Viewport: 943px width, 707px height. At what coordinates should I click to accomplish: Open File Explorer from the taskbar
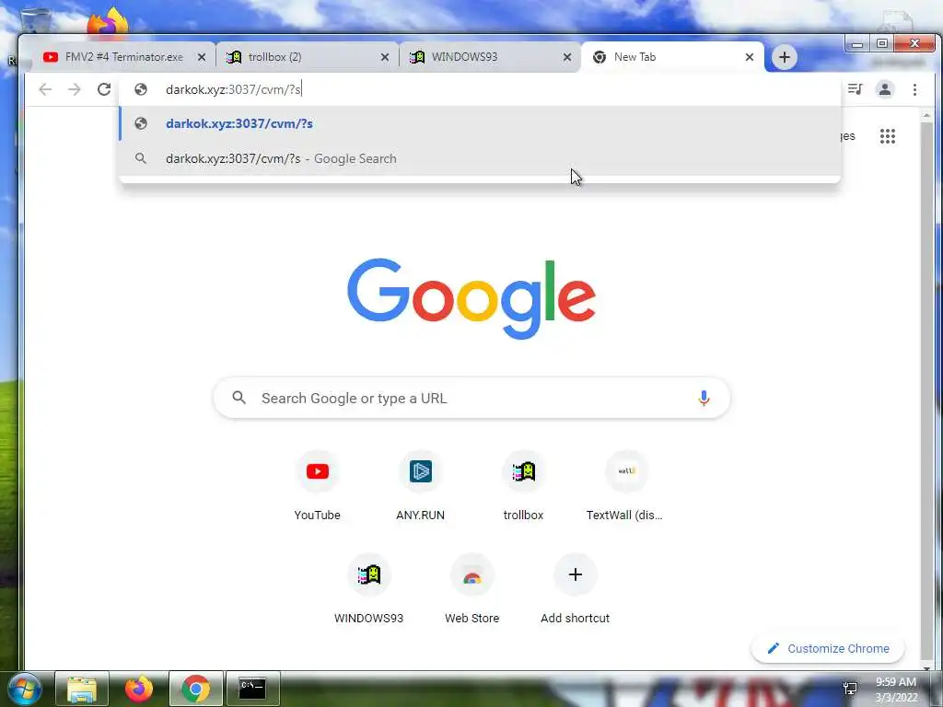click(82, 689)
